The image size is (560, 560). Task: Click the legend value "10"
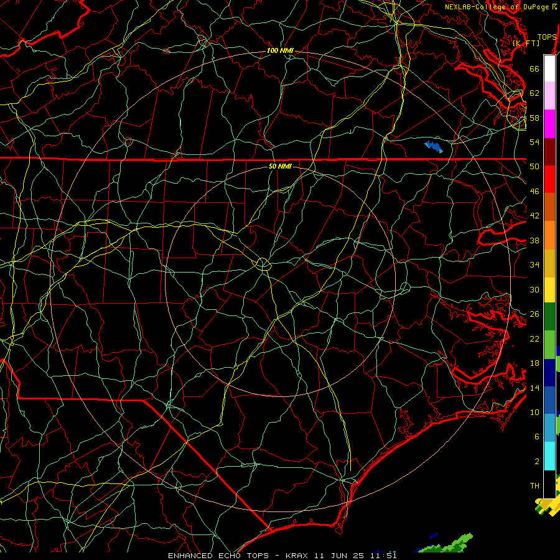pyautogui.click(x=534, y=413)
